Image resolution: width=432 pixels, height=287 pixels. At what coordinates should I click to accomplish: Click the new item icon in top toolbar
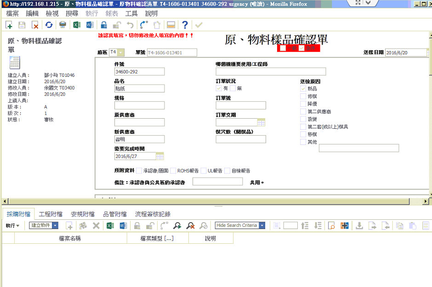[9, 25]
